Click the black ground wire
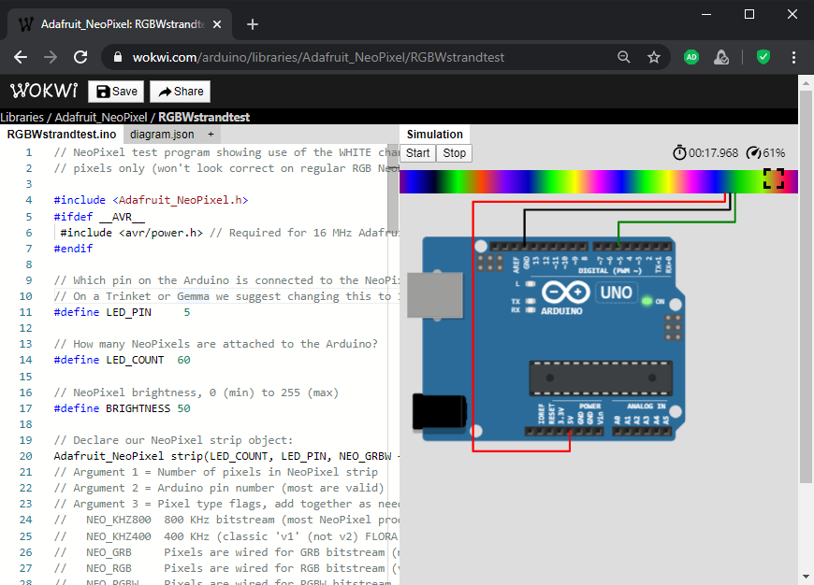This screenshot has height=585, width=814. pyautogui.click(x=627, y=210)
